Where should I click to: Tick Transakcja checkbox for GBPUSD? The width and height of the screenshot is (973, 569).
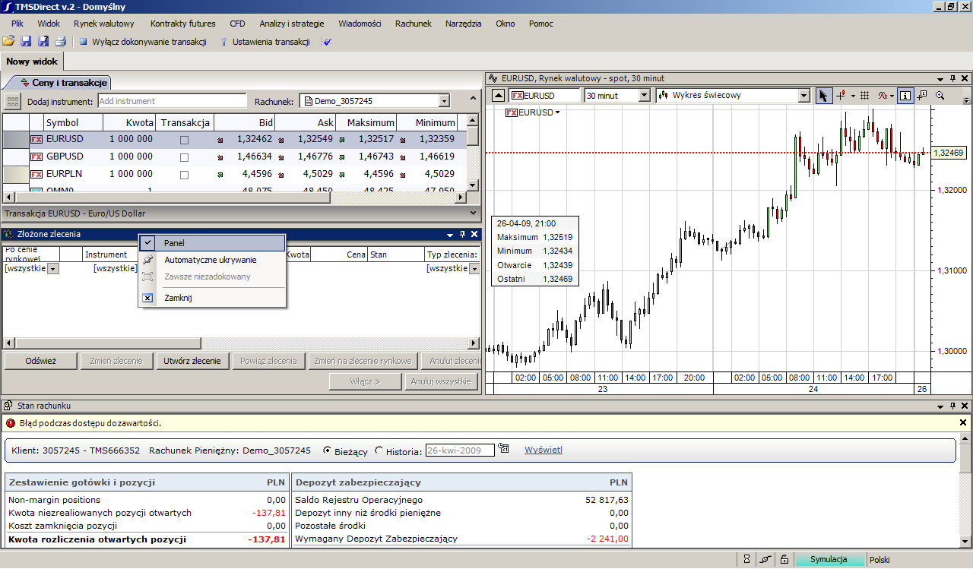(x=184, y=157)
